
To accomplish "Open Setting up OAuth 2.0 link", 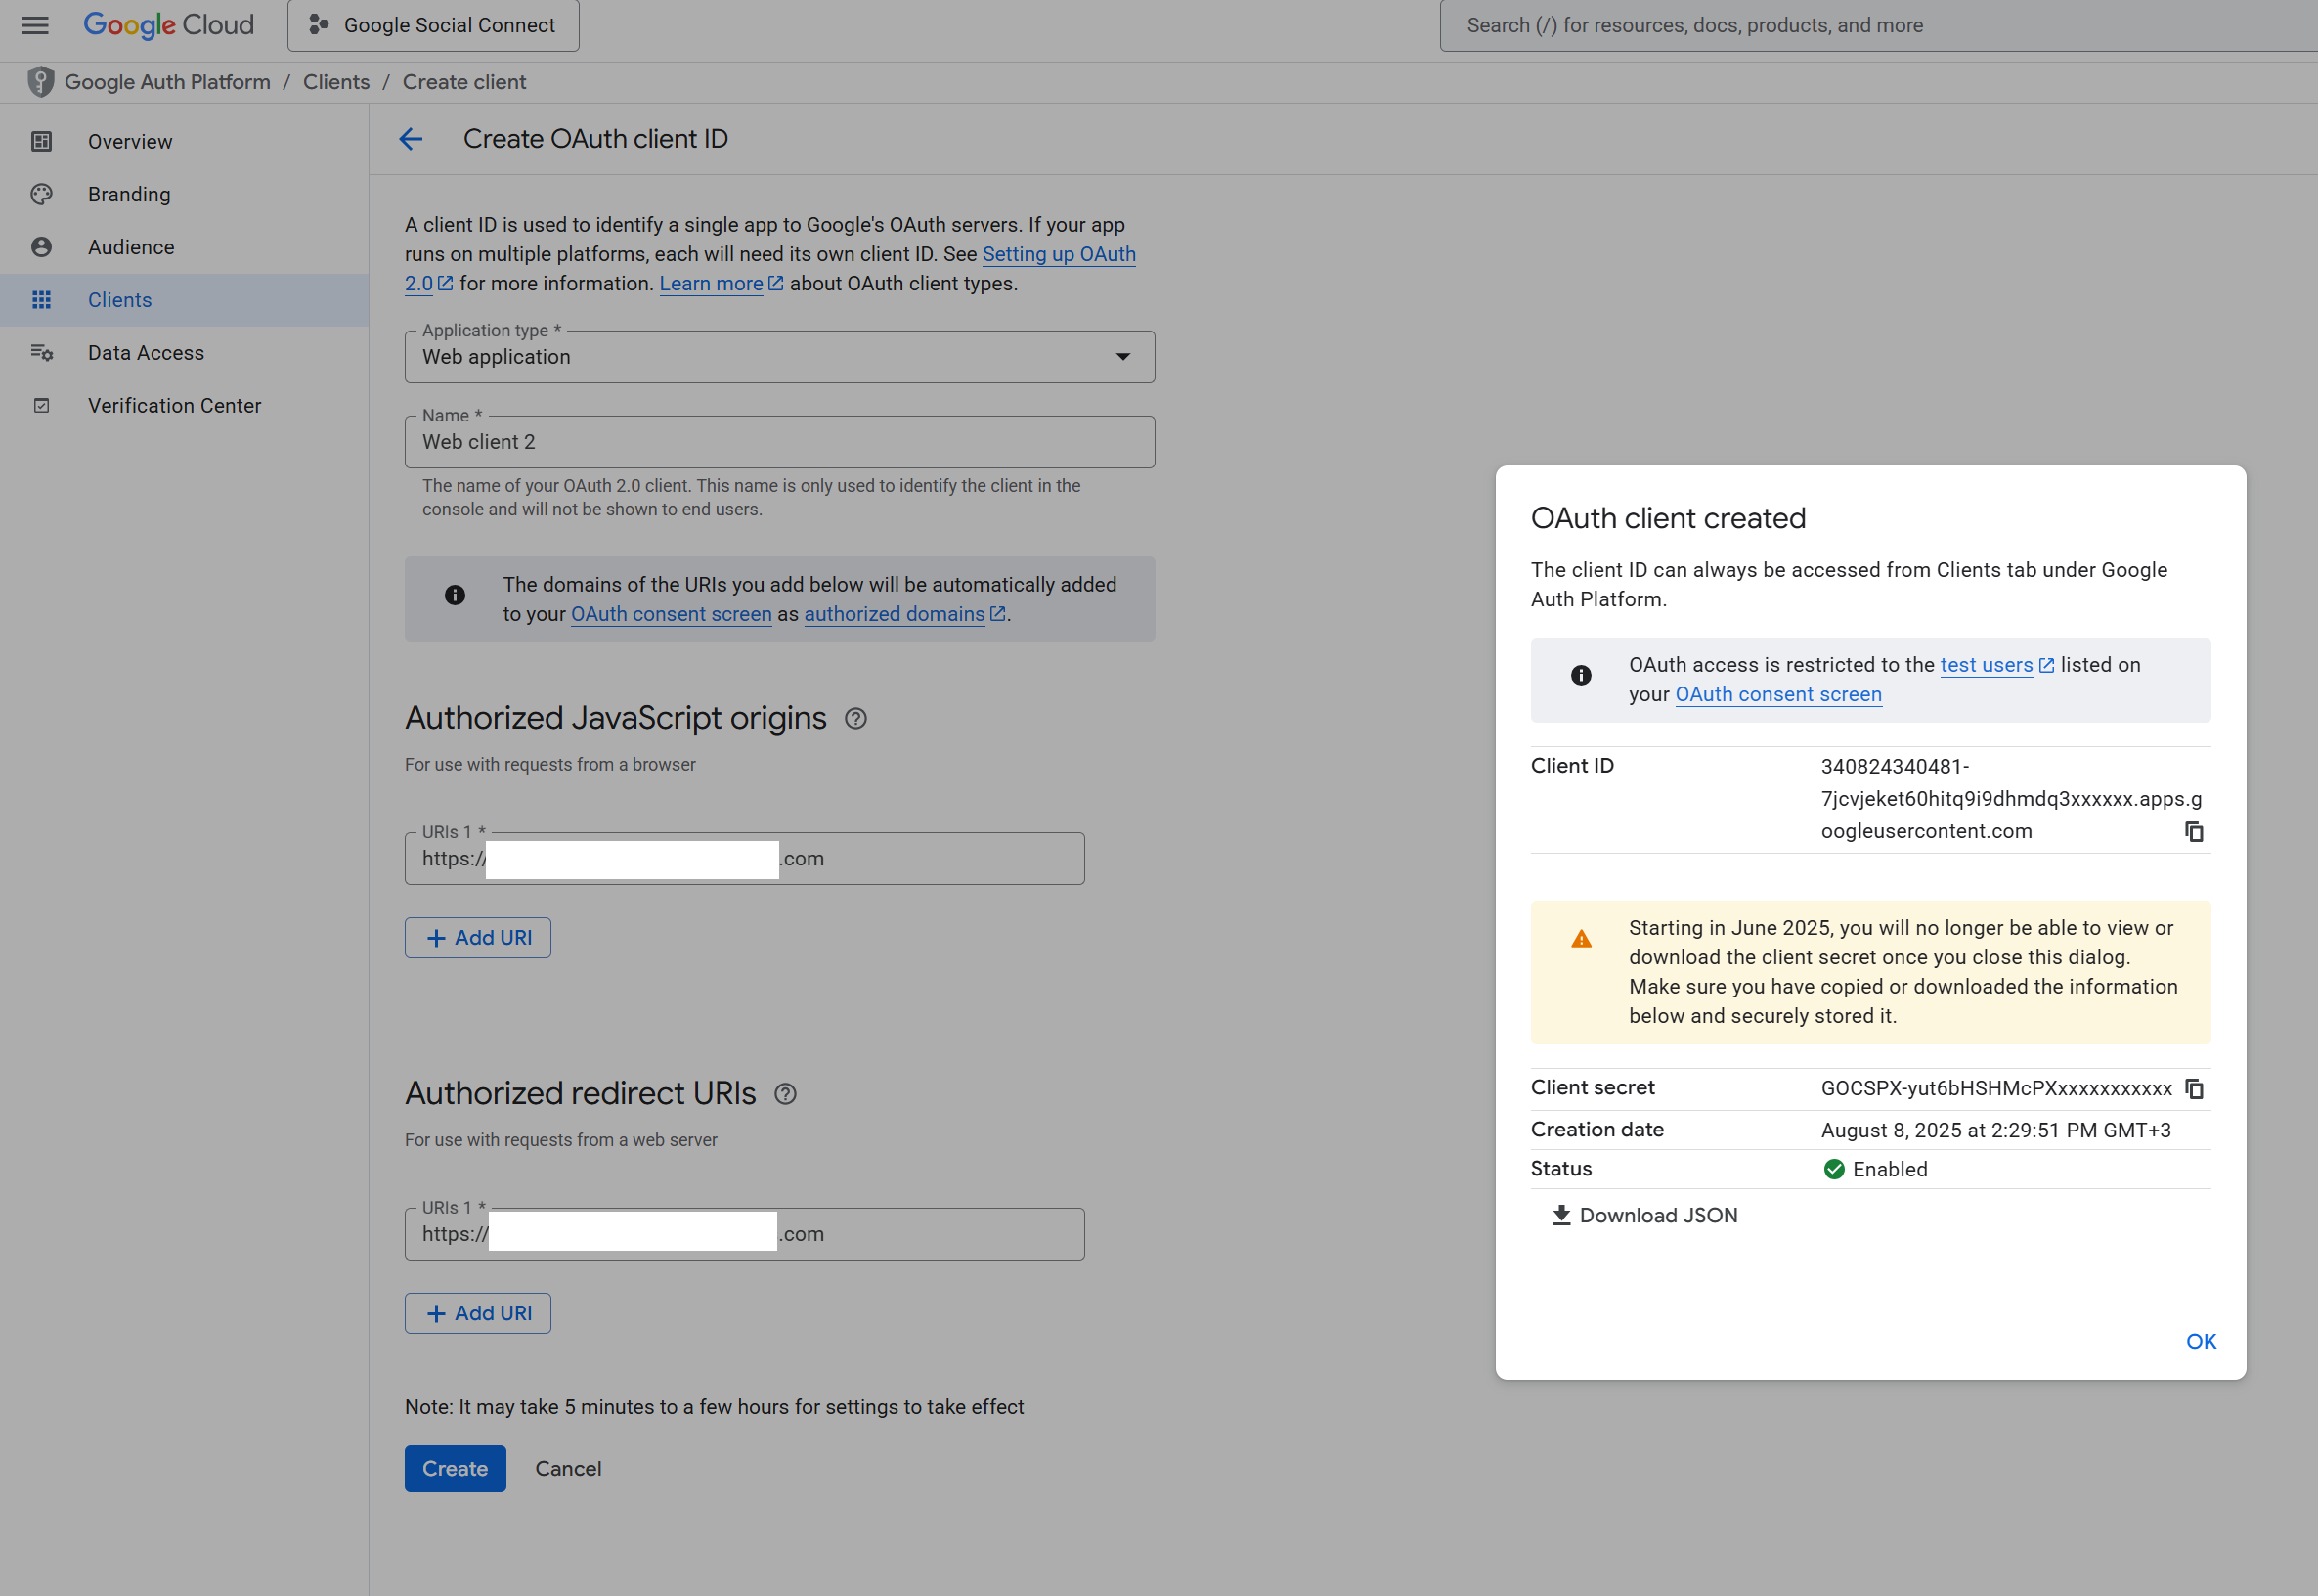I will tap(1059, 254).
